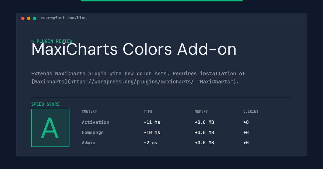Screen dimensions: 323x169
Task: Click the grade A score box
Action: [50, 128]
